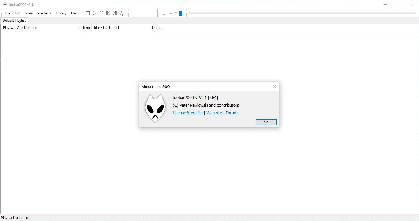Start playback with the Play button
The height and width of the screenshot is (221, 419).
coord(95,13)
